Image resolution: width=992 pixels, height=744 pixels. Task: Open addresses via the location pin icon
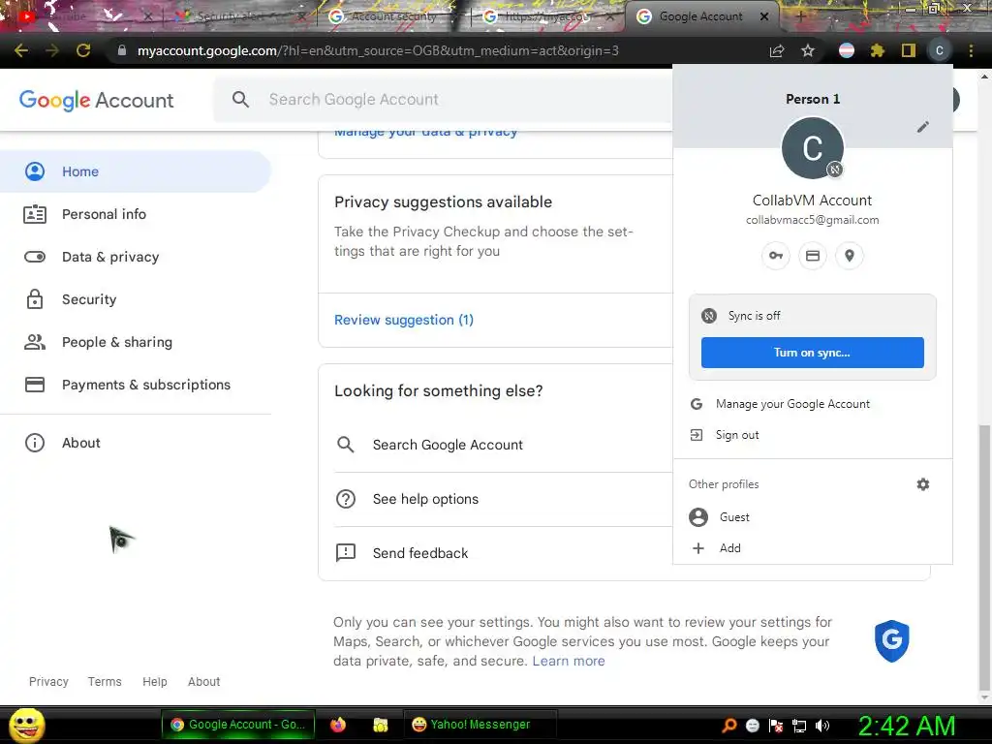pos(850,256)
